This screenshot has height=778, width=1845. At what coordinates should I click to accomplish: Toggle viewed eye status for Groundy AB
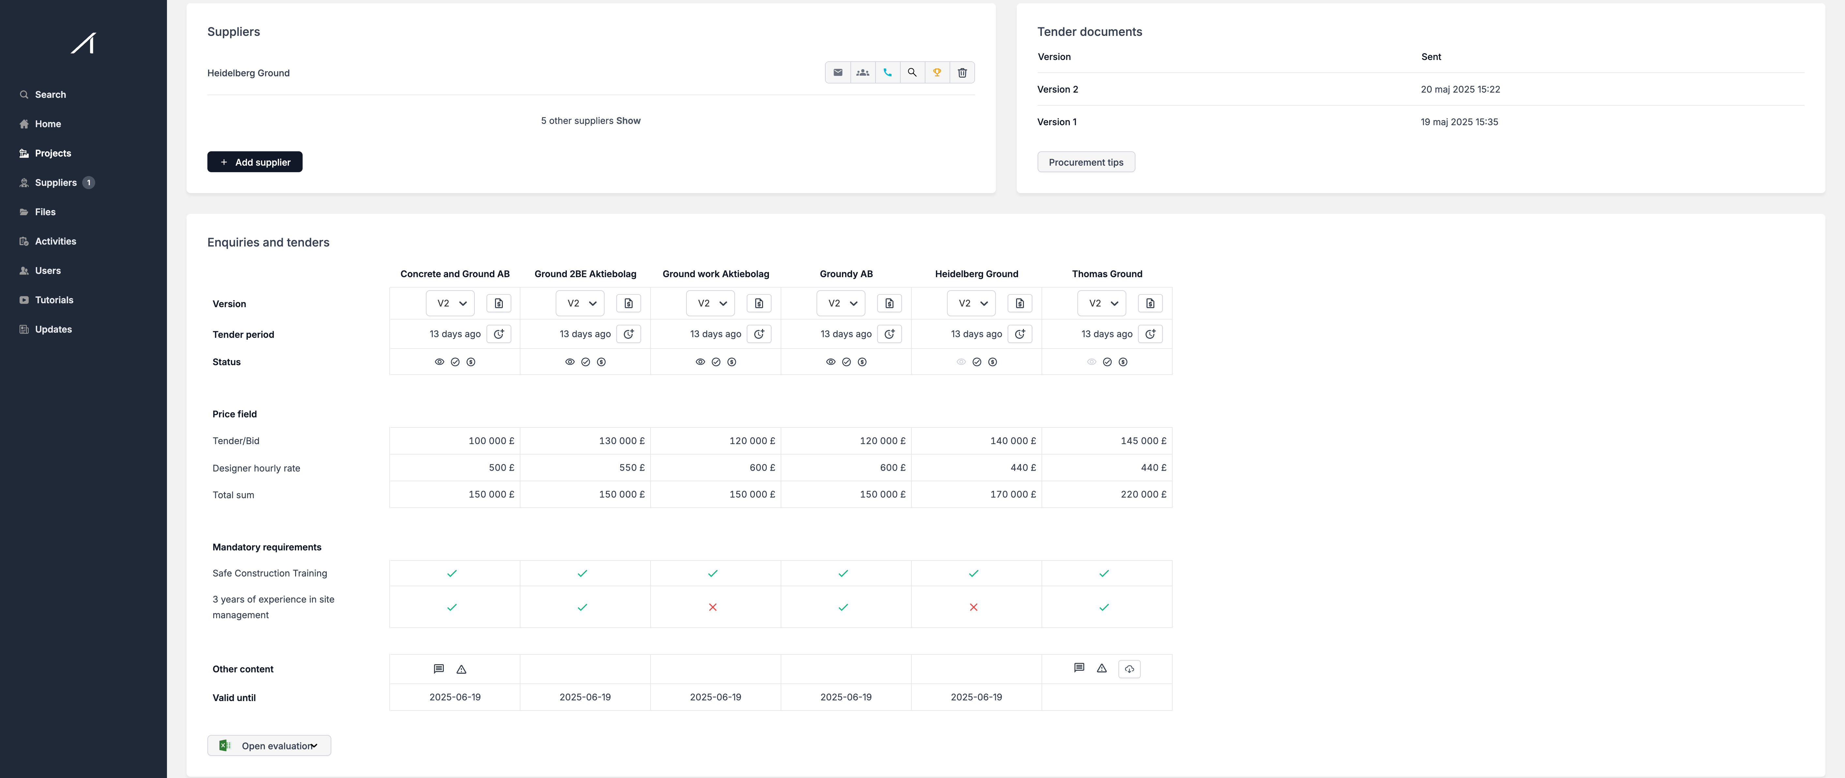830,362
